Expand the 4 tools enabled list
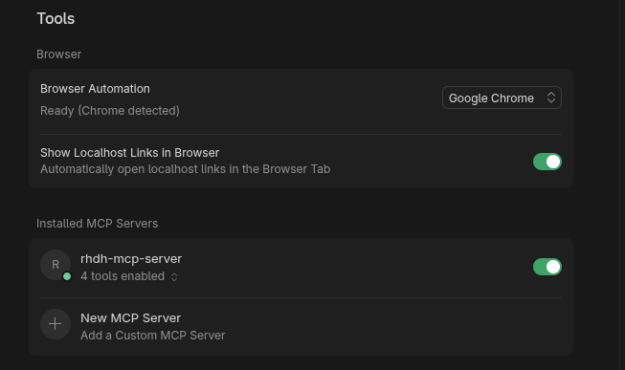The height and width of the screenshot is (370, 625). point(129,276)
